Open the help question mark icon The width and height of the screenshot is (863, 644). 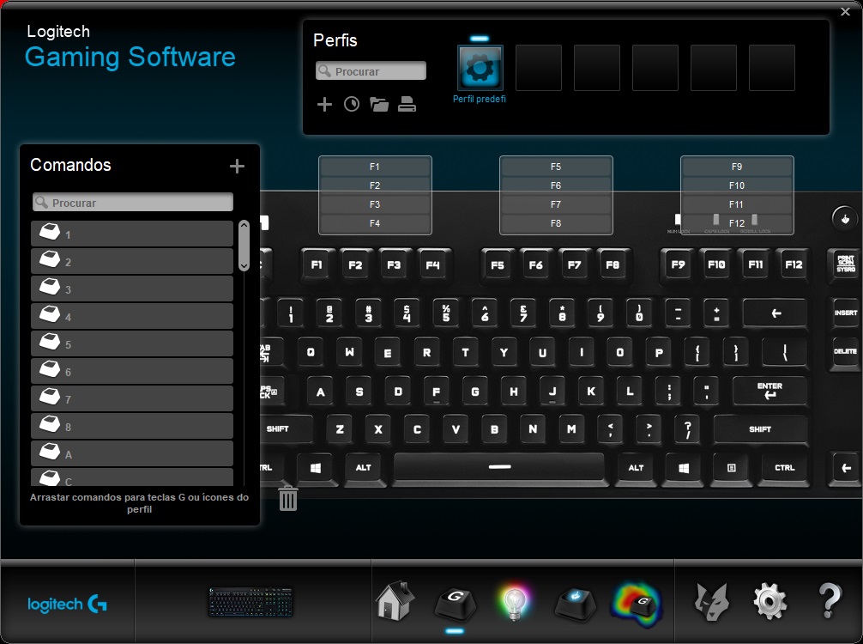point(830,600)
